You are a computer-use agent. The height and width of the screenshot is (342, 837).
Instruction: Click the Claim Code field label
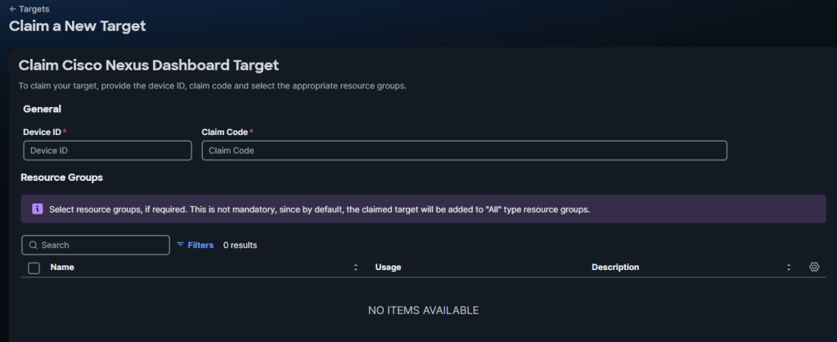pos(225,132)
